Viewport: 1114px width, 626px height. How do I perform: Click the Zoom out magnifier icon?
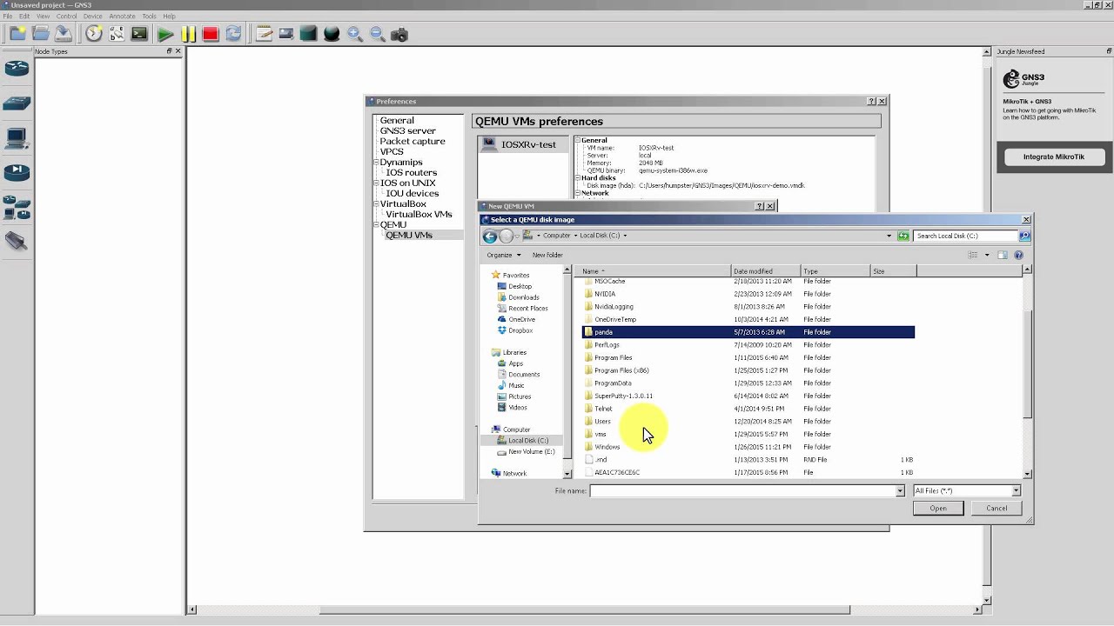tap(377, 34)
